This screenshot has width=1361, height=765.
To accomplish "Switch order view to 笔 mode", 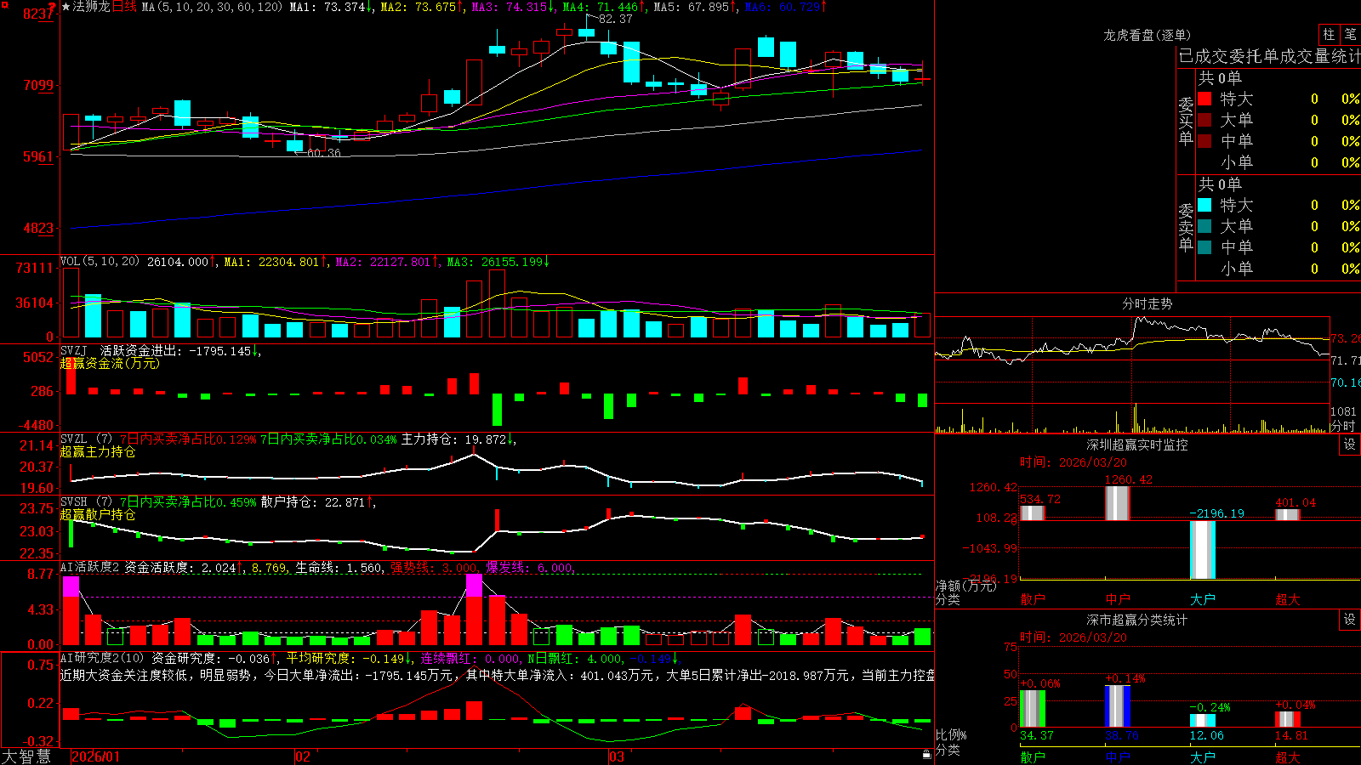I will point(1350,34).
